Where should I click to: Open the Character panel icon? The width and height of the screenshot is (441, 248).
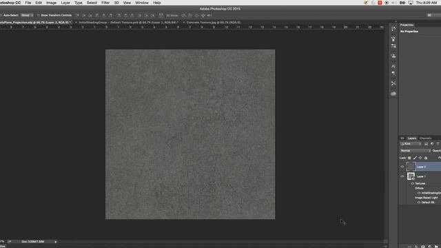coord(393,66)
